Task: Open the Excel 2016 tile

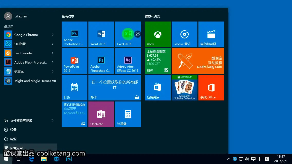Action: 128,34
